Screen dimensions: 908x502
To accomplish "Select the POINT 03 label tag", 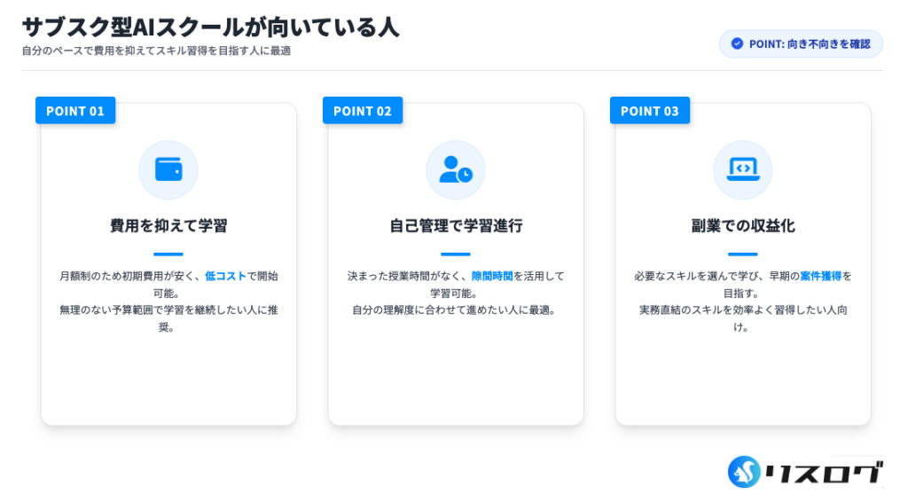I will [x=650, y=111].
